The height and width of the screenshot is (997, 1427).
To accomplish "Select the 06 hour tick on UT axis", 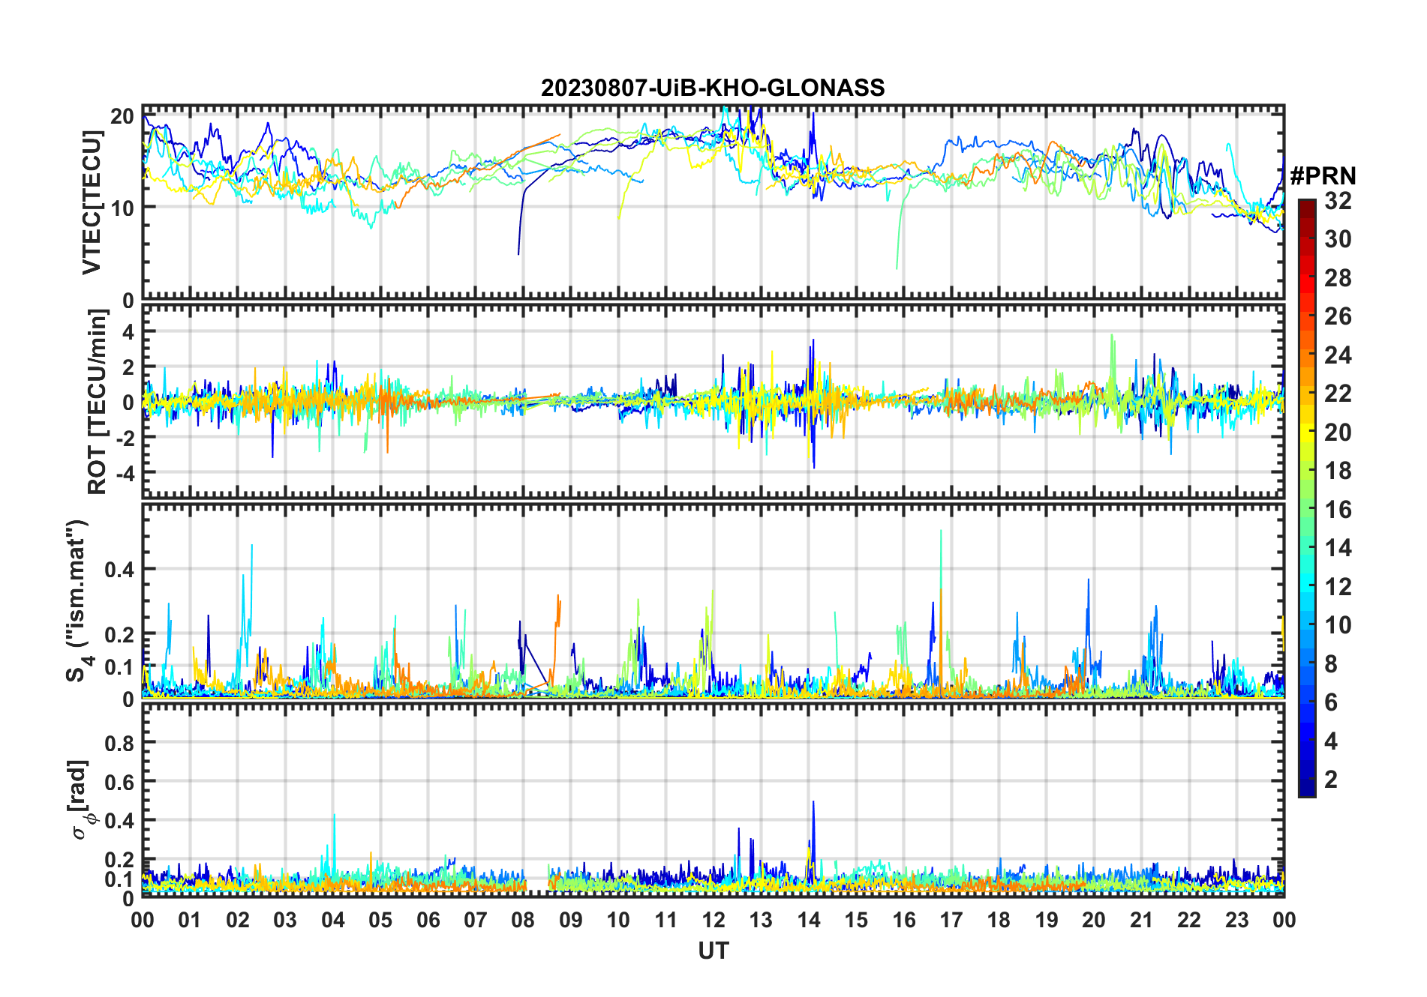I will 428,920.
